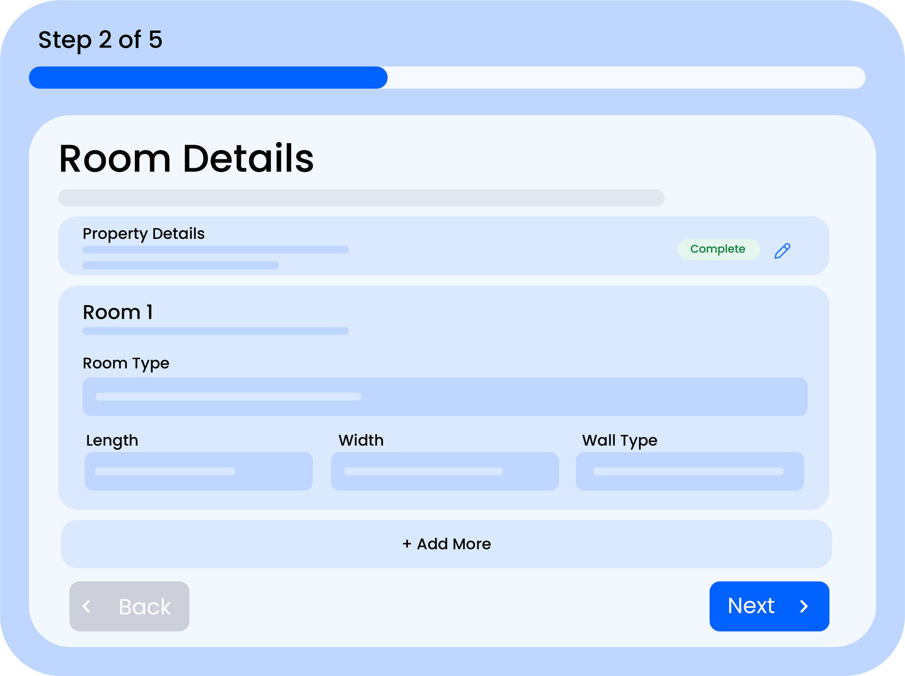Open the Wall Type field
This screenshot has height=676, width=905.
pos(690,472)
